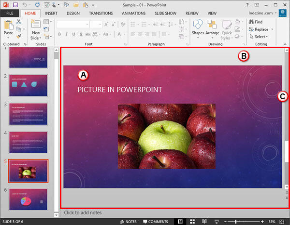Image resolution: width=290 pixels, height=225 pixels.
Task: Open the Font name combo box
Action: point(72,25)
